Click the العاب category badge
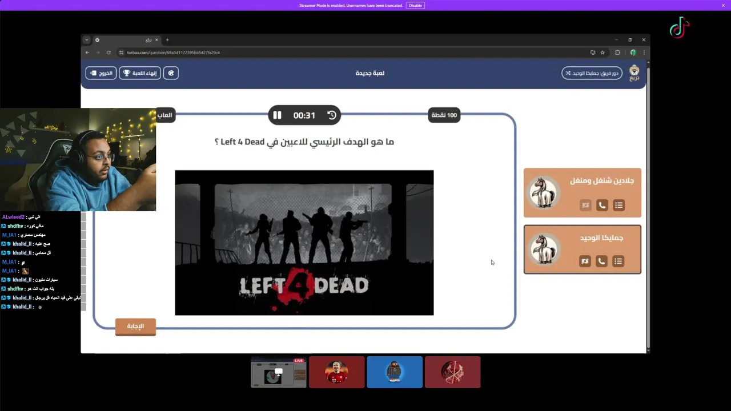Viewport: 731px width, 411px height. (164, 115)
